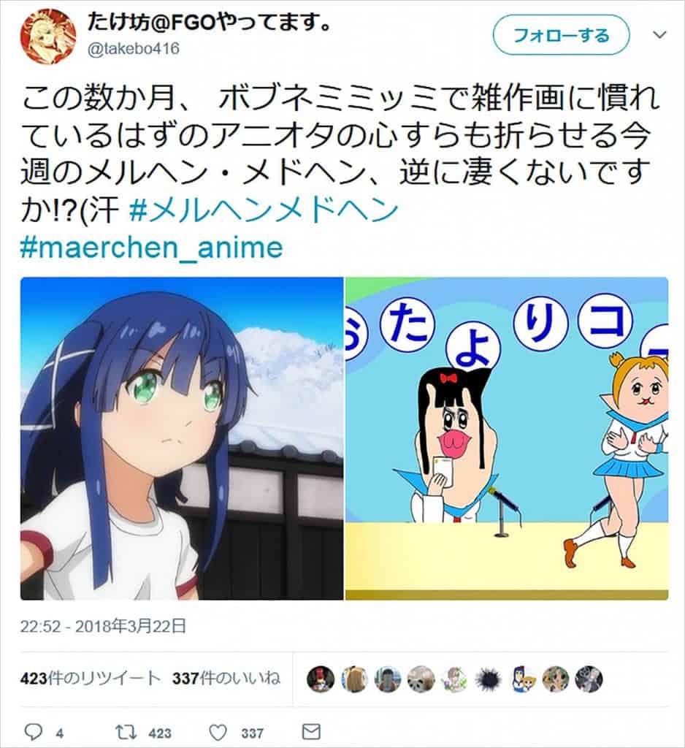Click the black sea urchin liker avatar
This screenshot has height=748, width=685.
pyautogui.click(x=489, y=679)
